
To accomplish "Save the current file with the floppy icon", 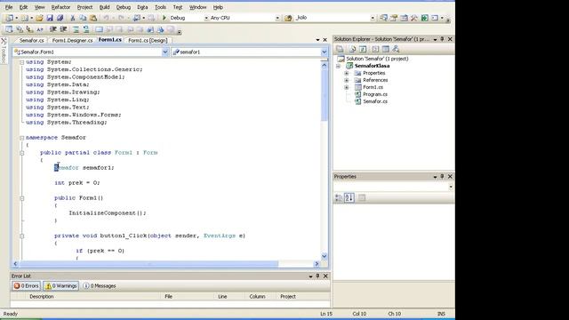I will pos(50,18).
